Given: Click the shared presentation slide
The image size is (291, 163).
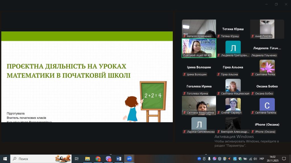Looking at the screenshot, I should coord(87,77).
